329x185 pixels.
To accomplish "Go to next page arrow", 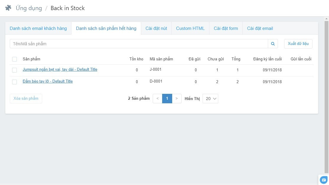I will pyautogui.click(x=177, y=99).
